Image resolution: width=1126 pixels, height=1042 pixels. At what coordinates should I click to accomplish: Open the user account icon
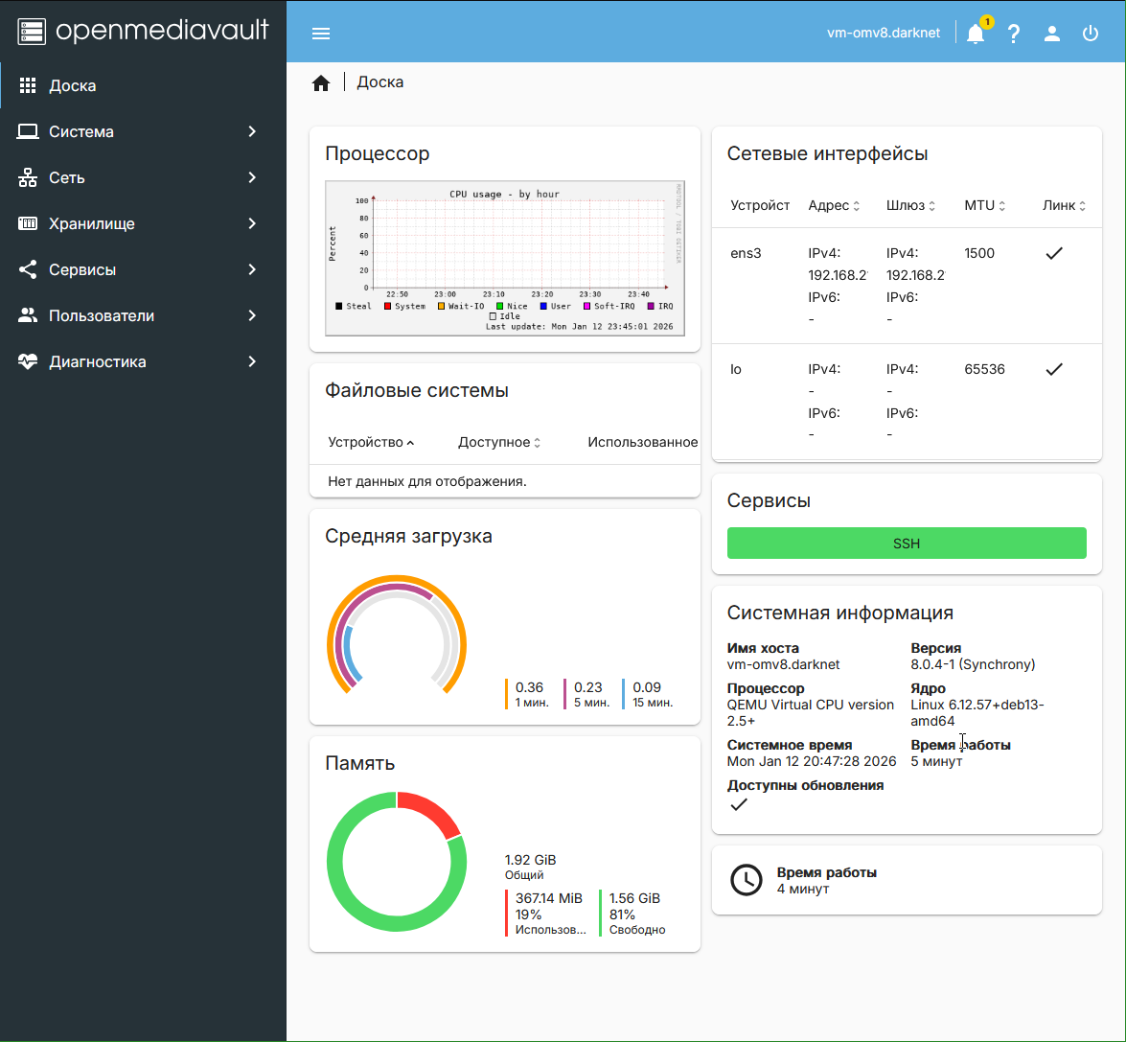click(x=1052, y=34)
